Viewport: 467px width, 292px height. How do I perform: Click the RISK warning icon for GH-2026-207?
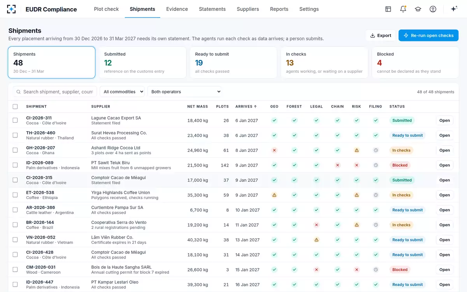coord(356,150)
